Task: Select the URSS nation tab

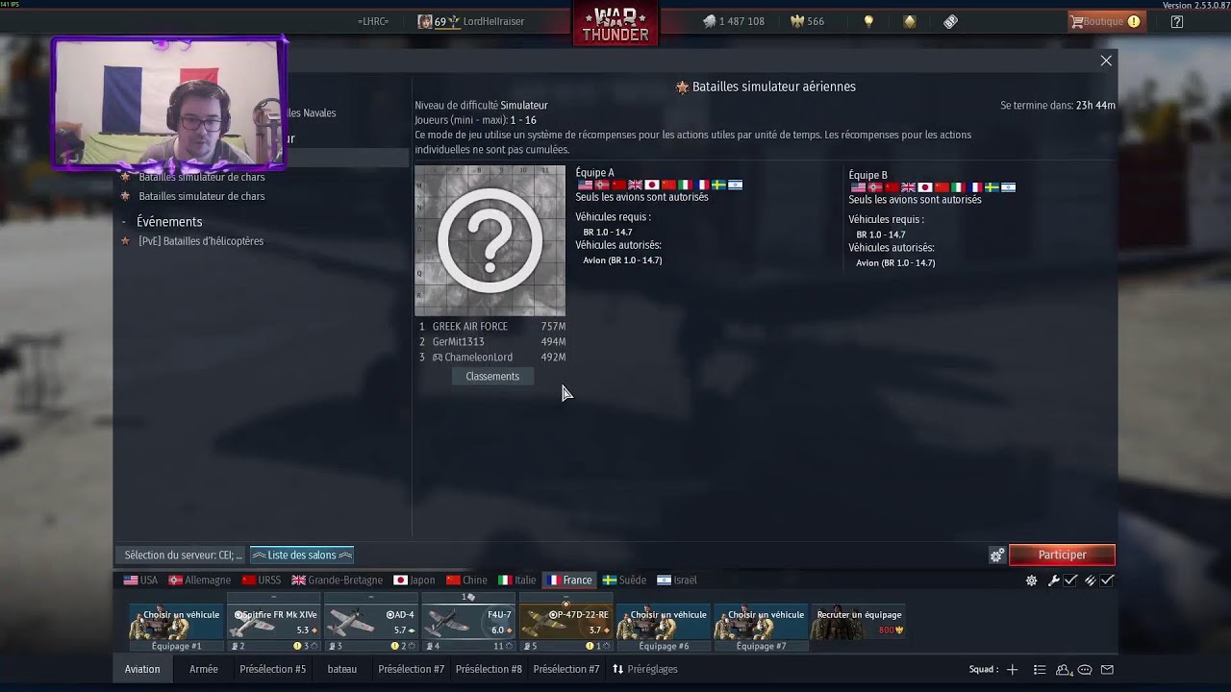Action: click(x=262, y=581)
